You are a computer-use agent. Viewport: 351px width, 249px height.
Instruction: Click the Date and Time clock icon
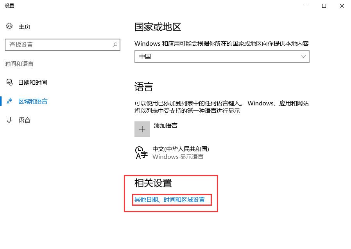[x=9, y=82]
